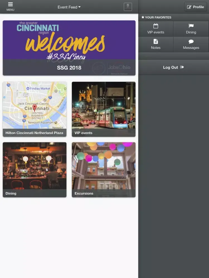The height and width of the screenshot is (278, 209).
Task: Open the VIP events streetcar card
Action: pos(104,109)
